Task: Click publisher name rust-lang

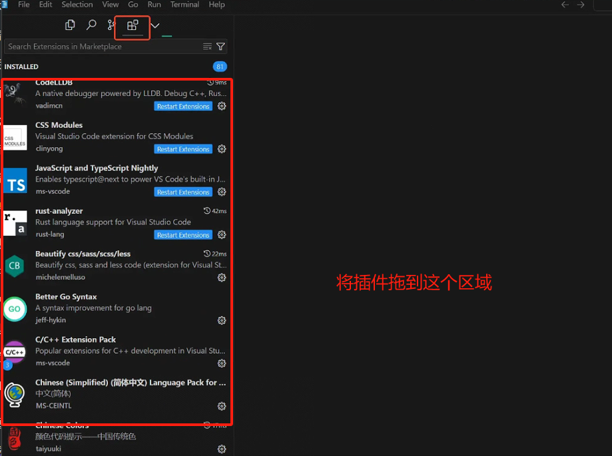Action: click(50, 234)
